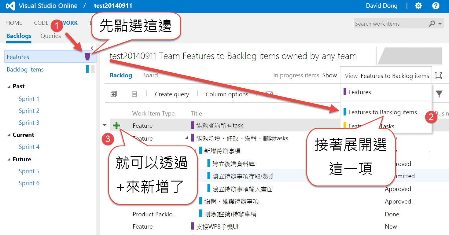Click the Done state cell

point(392,214)
